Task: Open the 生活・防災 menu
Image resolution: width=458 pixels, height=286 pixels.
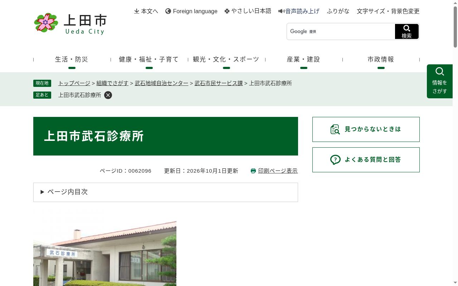Action: (72, 60)
